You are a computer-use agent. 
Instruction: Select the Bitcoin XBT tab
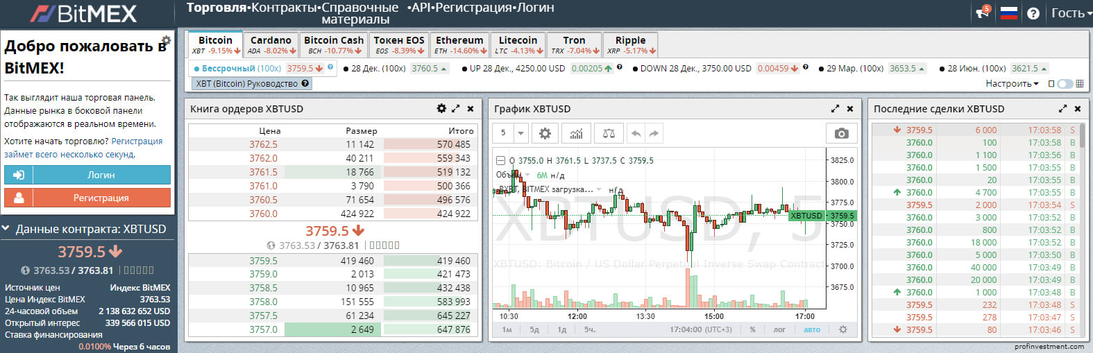pos(215,44)
